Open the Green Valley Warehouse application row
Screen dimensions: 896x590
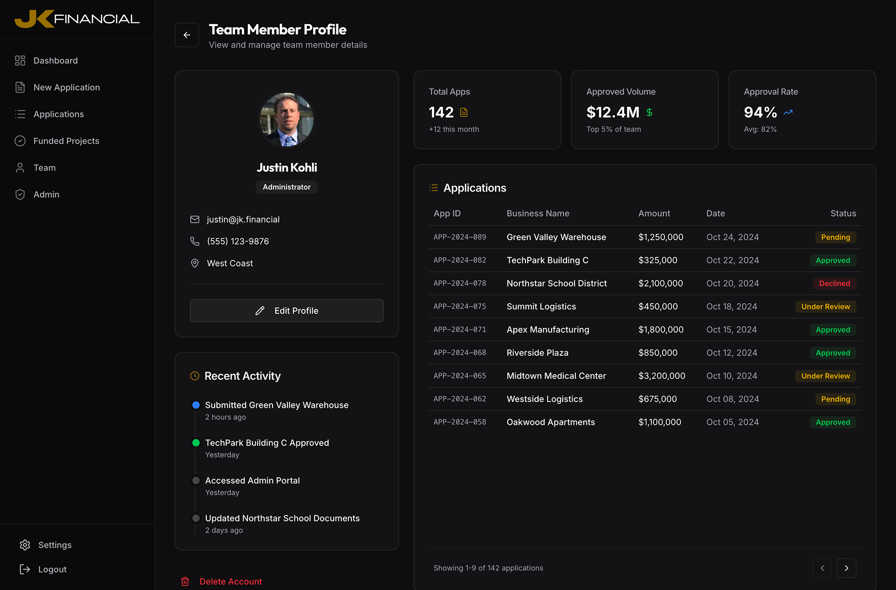[x=556, y=237]
